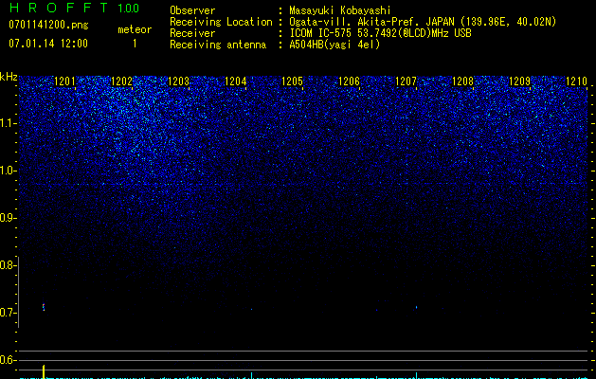Viewport: 596px width, 379px height.
Task: Click the HROFFT 1.0.0 title text
Action: (x=75, y=8)
